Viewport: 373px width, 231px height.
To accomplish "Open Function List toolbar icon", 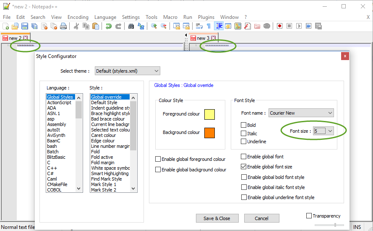I will tap(248, 26).
